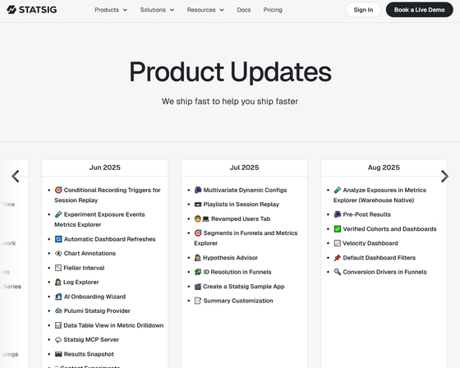Click the eye icon by Chart Annotations

[x=58, y=253]
